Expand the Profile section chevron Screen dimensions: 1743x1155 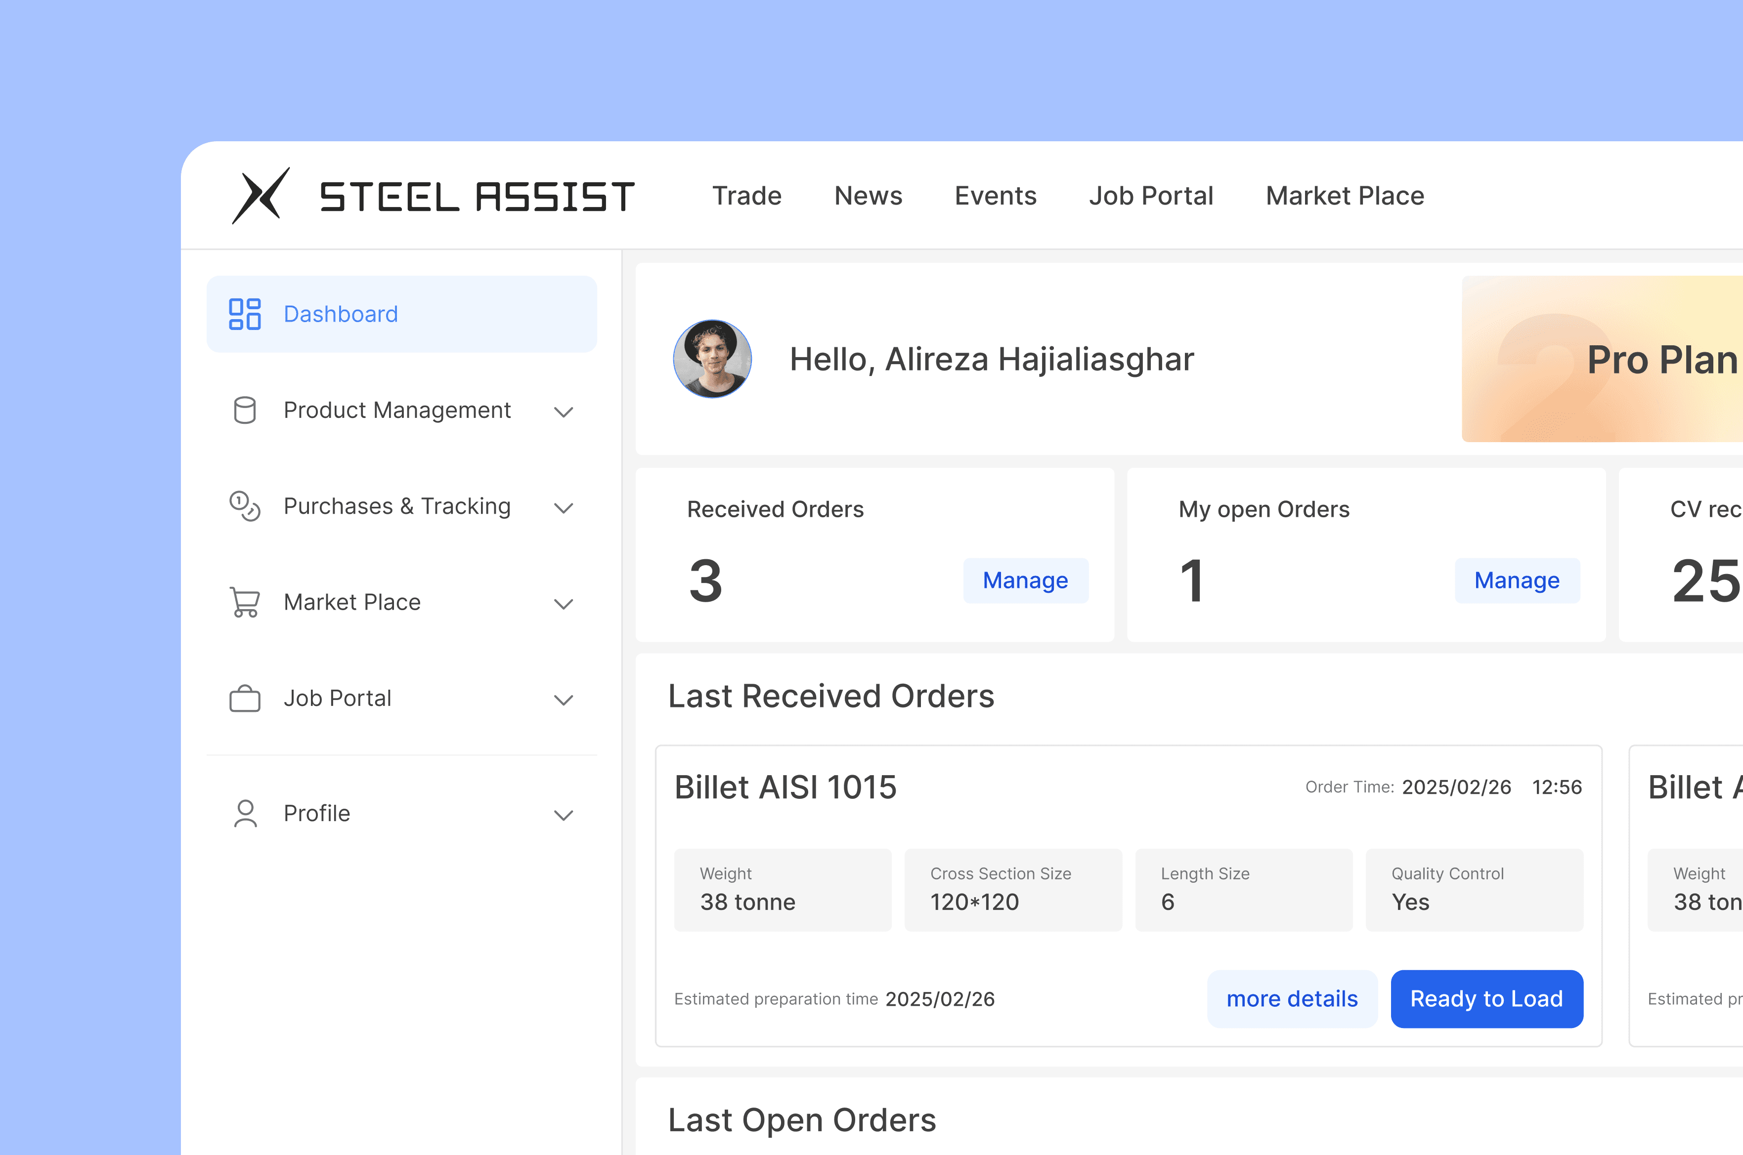point(564,815)
